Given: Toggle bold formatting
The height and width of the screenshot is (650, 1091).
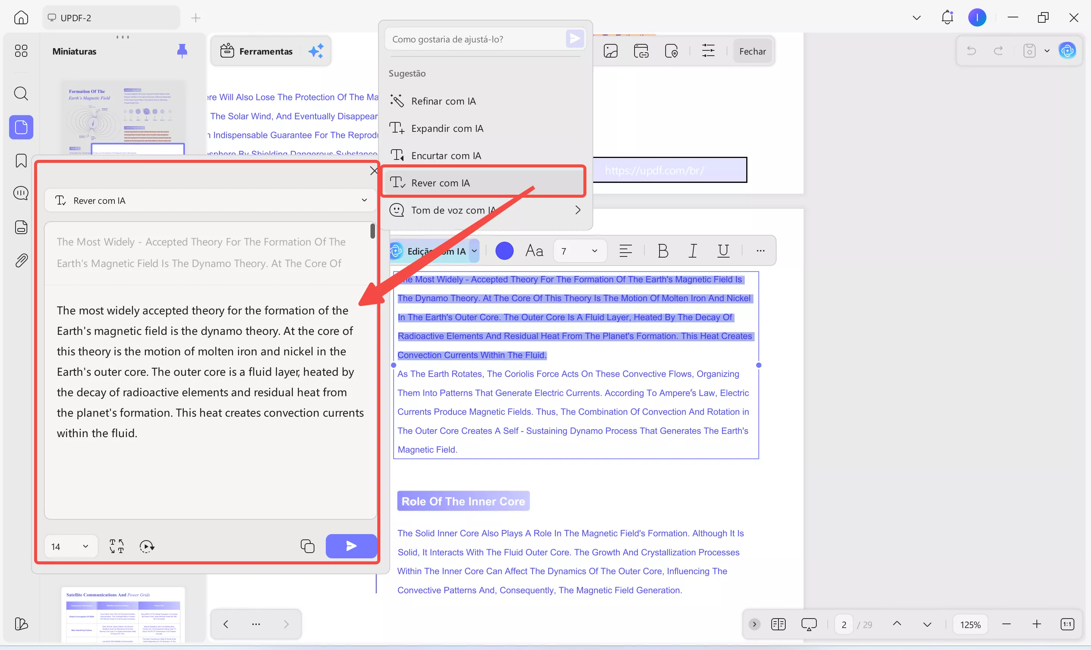Looking at the screenshot, I should pyautogui.click(x=663, y=251).
